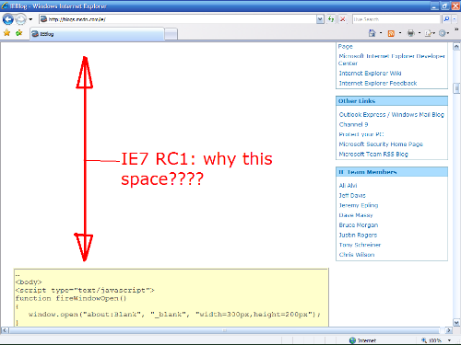Click the horizontal scrollbar thumb

point(225,330)
